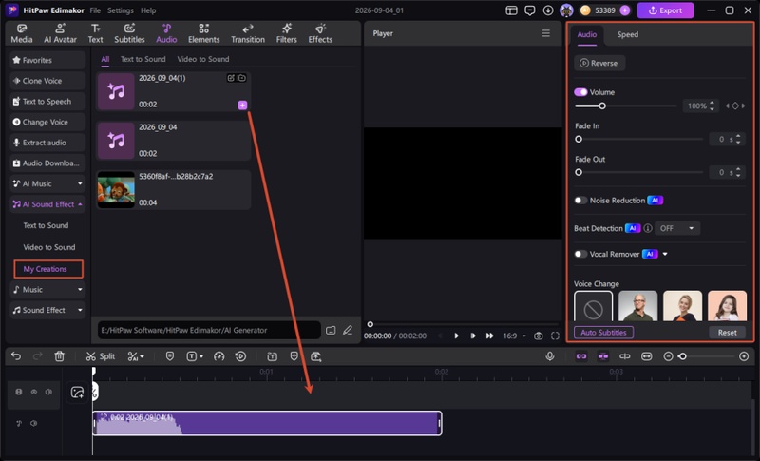Click the purple add-to-timeline plus on 2026_09_04(1)

tap(242, 105)
